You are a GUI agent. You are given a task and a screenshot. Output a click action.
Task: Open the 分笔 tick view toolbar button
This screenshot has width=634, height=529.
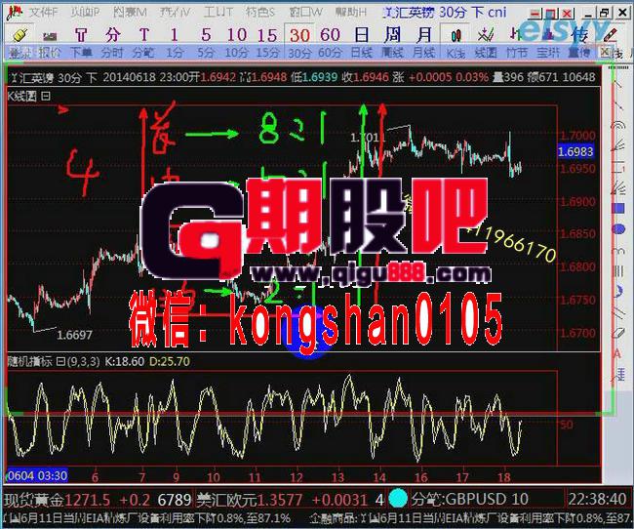coord(143,43)
